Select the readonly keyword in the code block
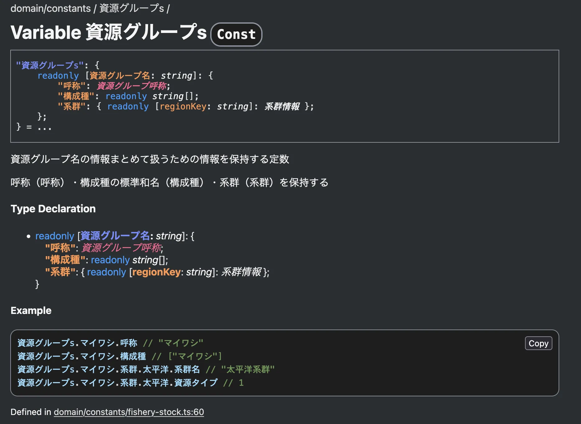 pos(58,75)
